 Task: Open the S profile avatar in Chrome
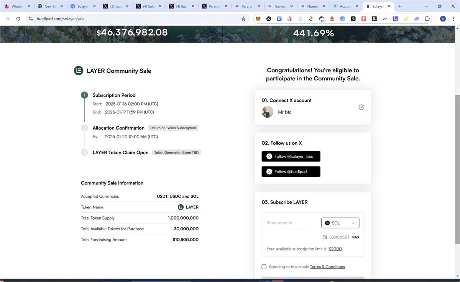pos(443,19)
